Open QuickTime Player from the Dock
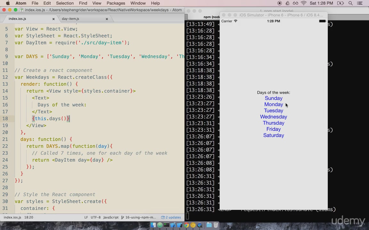The image size is (369, 230). tap(200, 225)
